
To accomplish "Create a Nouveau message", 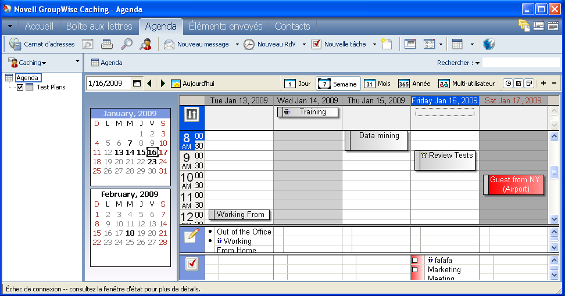I will pos(196,44).
